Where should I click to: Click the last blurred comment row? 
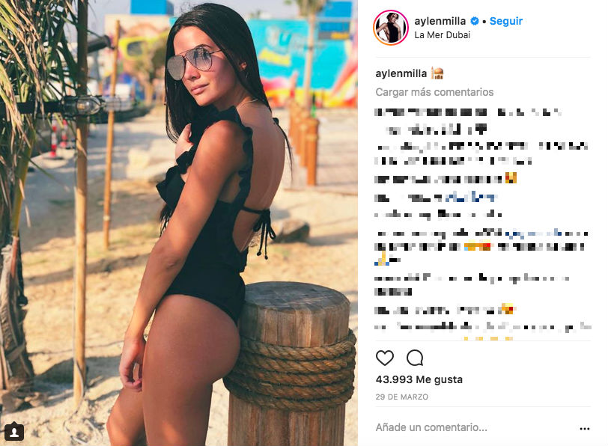click(x=483, y=328)
